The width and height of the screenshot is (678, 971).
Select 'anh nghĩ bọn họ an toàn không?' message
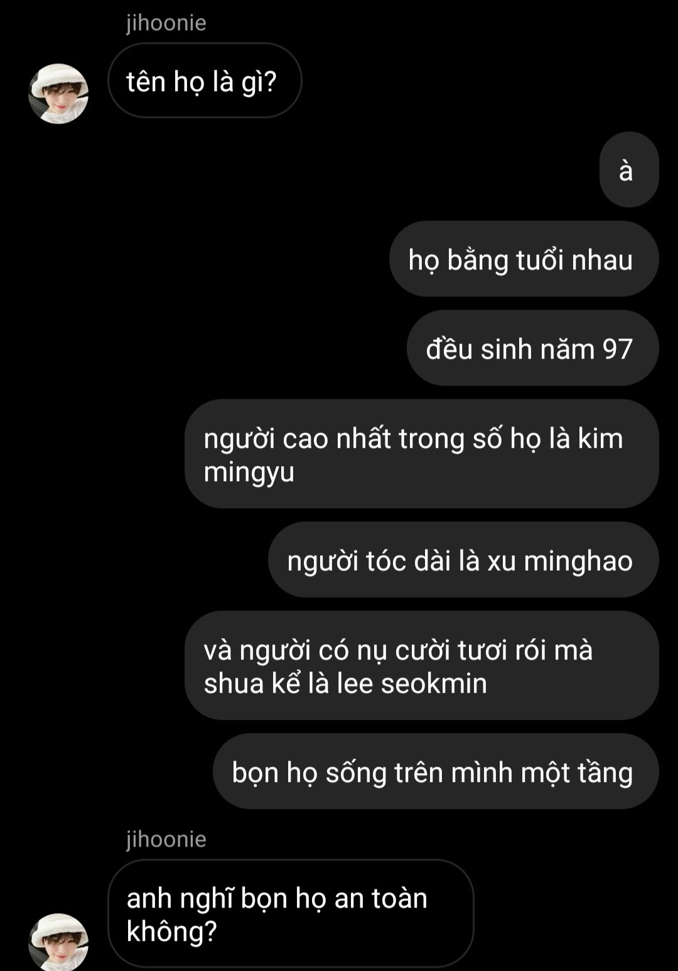pos(291,913)
